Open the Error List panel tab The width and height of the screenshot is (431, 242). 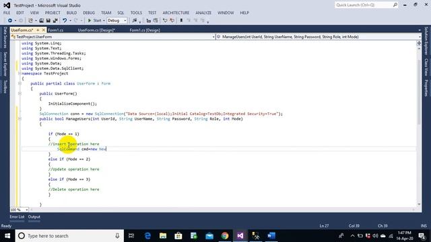tap(17, 216)
